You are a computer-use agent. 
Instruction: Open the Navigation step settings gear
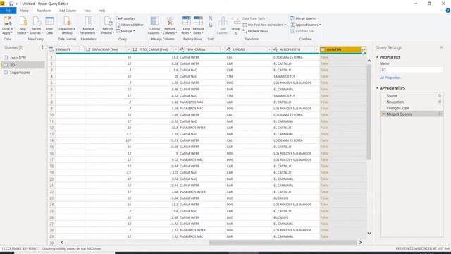coord(440,102)
